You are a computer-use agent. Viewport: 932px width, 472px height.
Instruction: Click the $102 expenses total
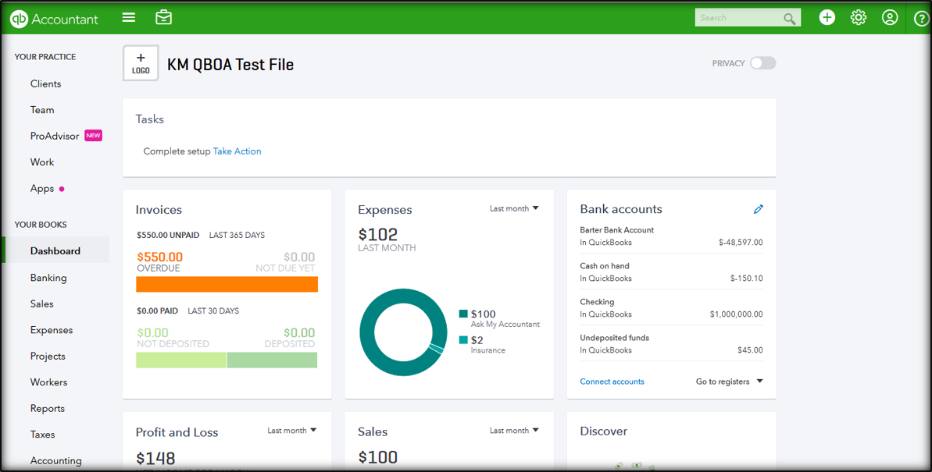377,235
